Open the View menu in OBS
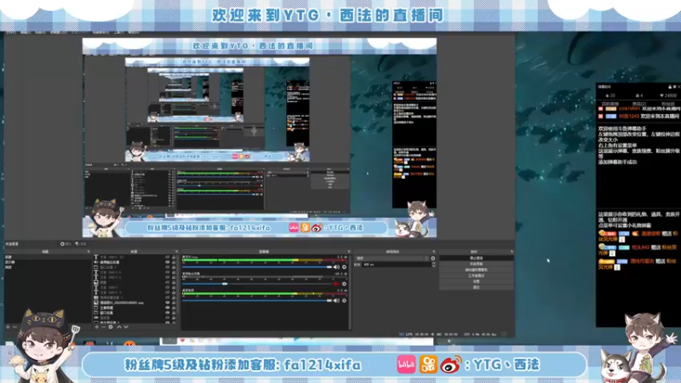681x383 pixels. (41, 32)
